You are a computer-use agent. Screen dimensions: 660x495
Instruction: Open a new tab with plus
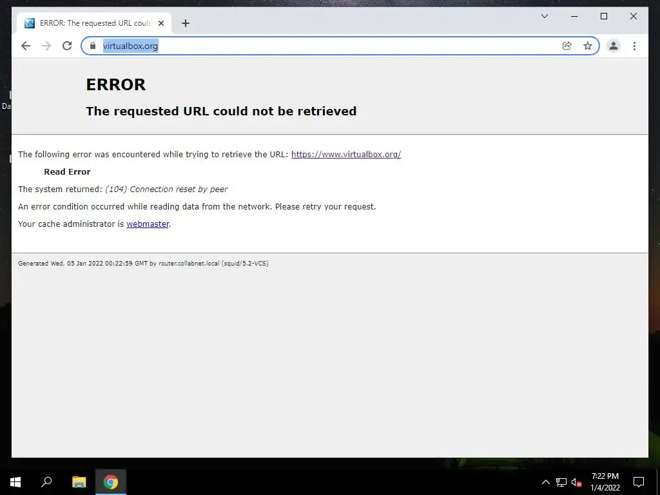pyautogui.click(x=186, y=23)
